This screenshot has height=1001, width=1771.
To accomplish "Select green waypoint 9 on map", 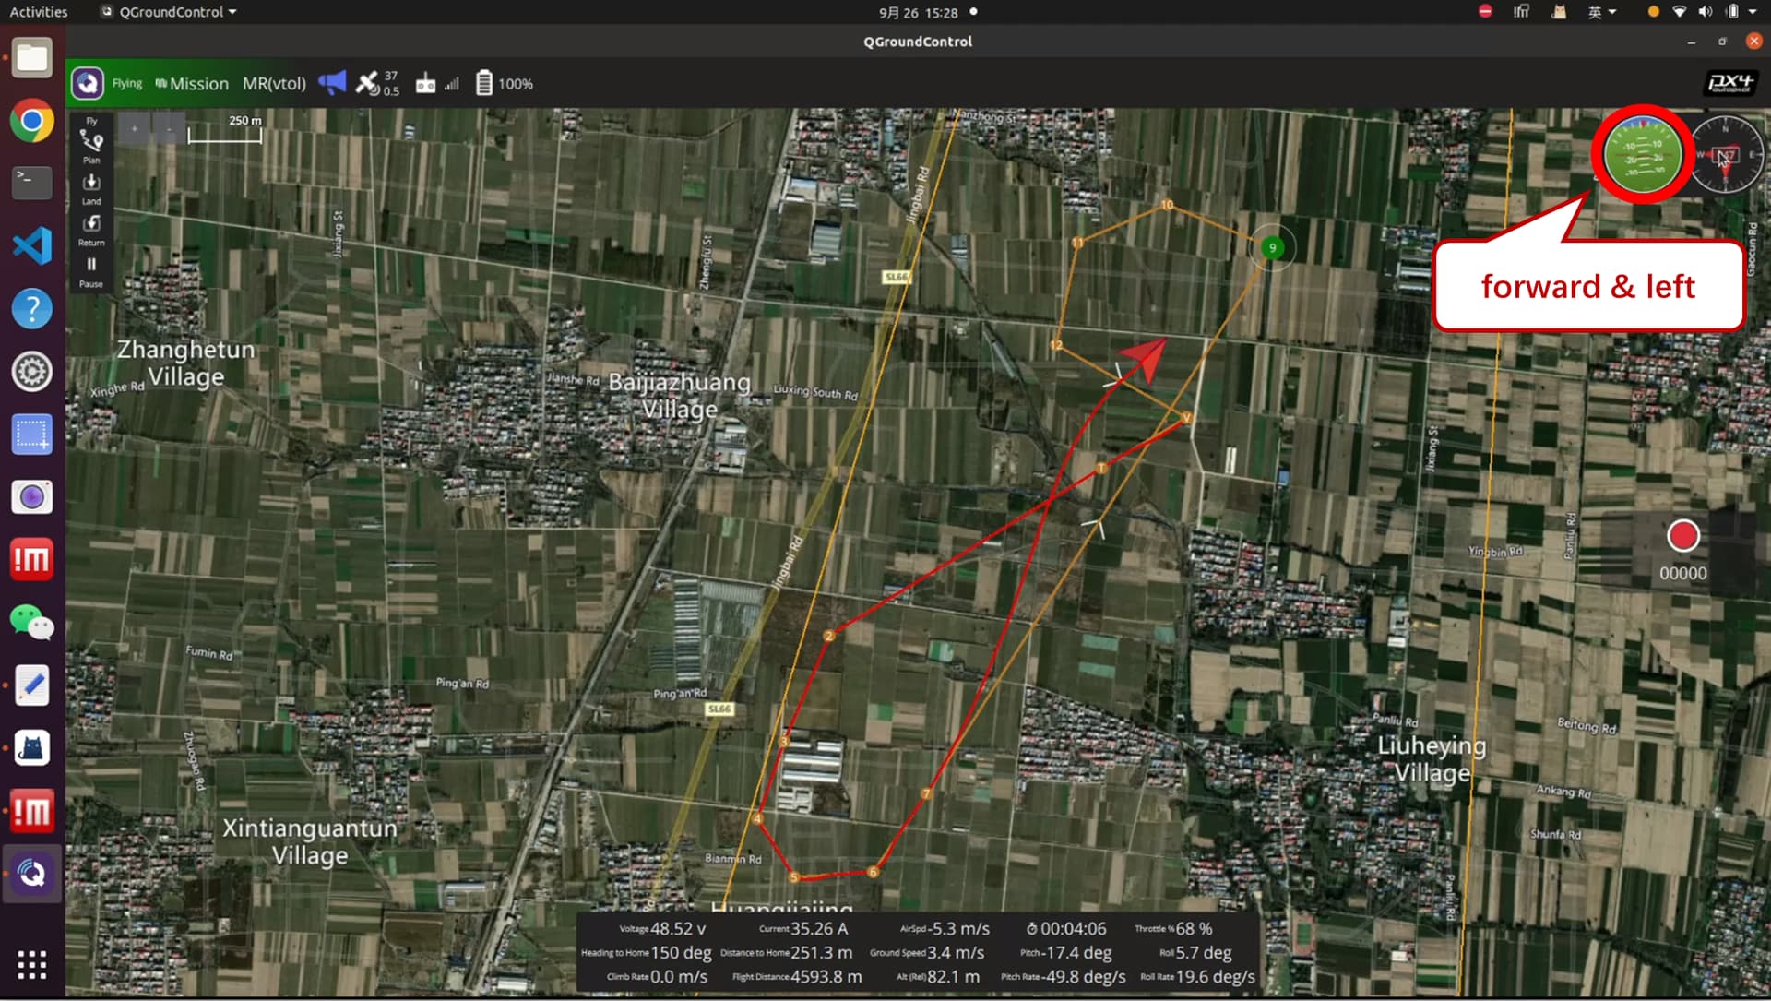I will coord(1272,247).
